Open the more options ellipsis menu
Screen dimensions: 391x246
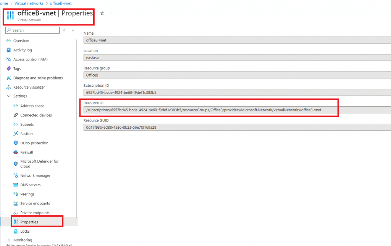[111, 13]
